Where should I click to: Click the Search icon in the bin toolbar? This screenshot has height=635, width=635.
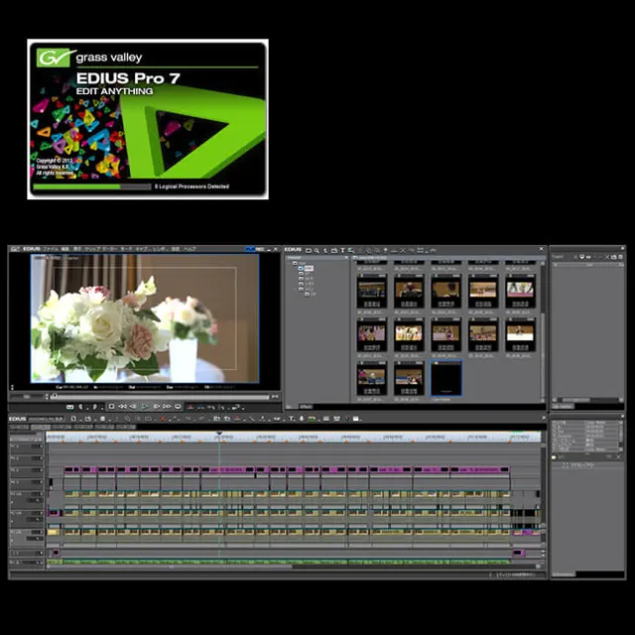[318, 250]
